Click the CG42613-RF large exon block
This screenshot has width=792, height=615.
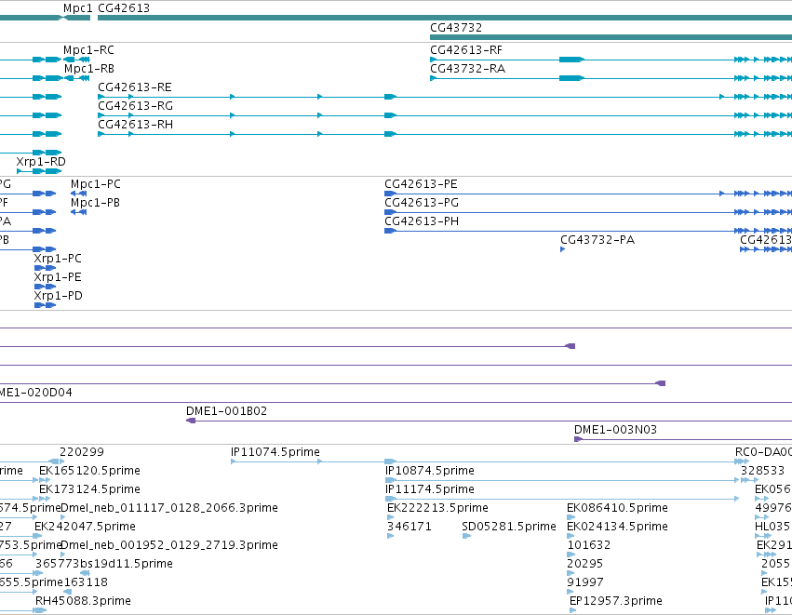(571, 60)
